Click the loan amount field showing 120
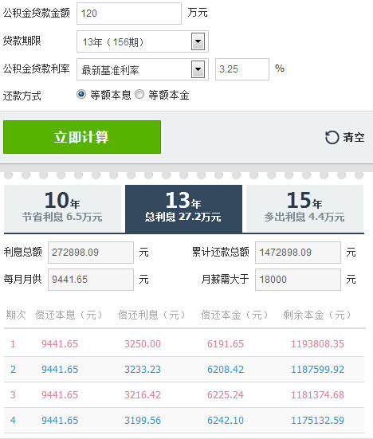 click(129, 14)
